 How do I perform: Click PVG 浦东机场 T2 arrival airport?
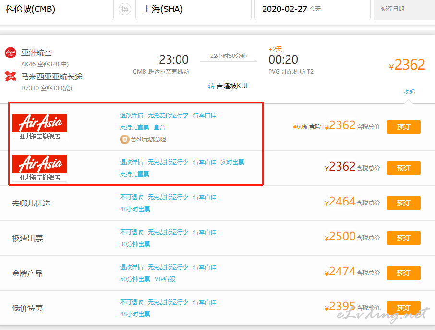point(291,72)
